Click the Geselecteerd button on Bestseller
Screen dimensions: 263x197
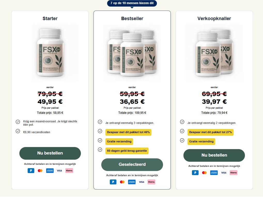point(132,165)
